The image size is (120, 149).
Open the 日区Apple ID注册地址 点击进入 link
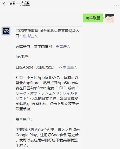click(70, 67)
